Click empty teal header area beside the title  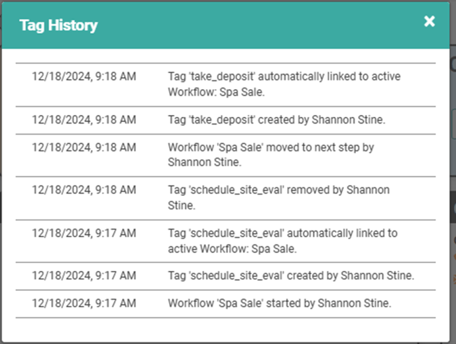[259, 25]
